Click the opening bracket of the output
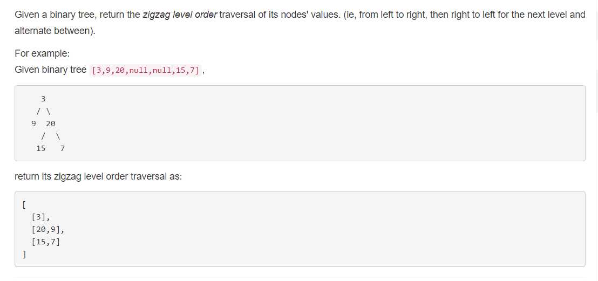The image size is (598, 281). [24, 205]
